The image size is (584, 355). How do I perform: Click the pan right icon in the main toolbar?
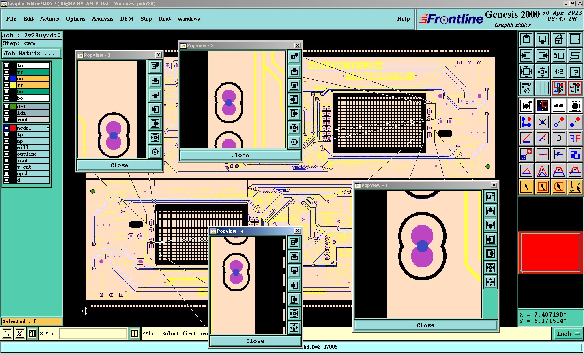point(543,56)
